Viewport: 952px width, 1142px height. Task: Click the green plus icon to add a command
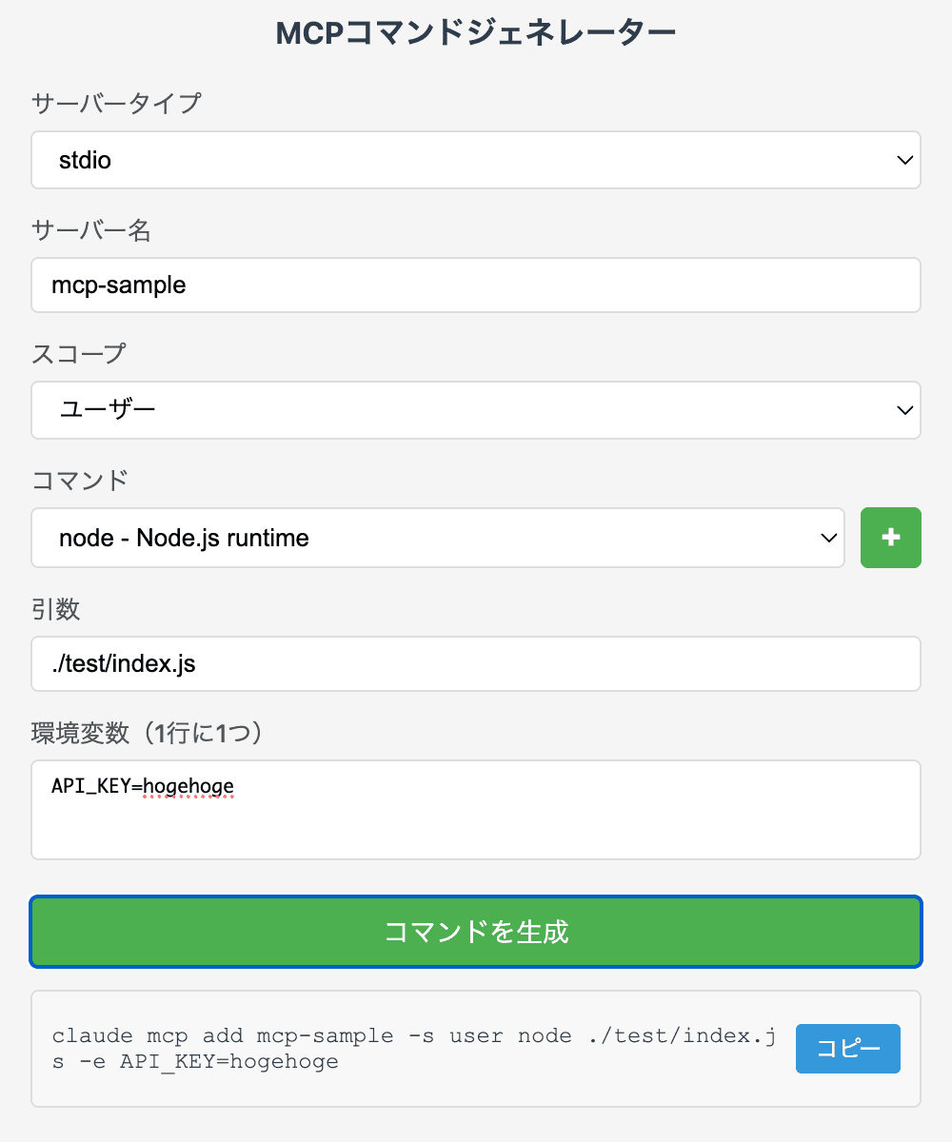tap(891, 538)
